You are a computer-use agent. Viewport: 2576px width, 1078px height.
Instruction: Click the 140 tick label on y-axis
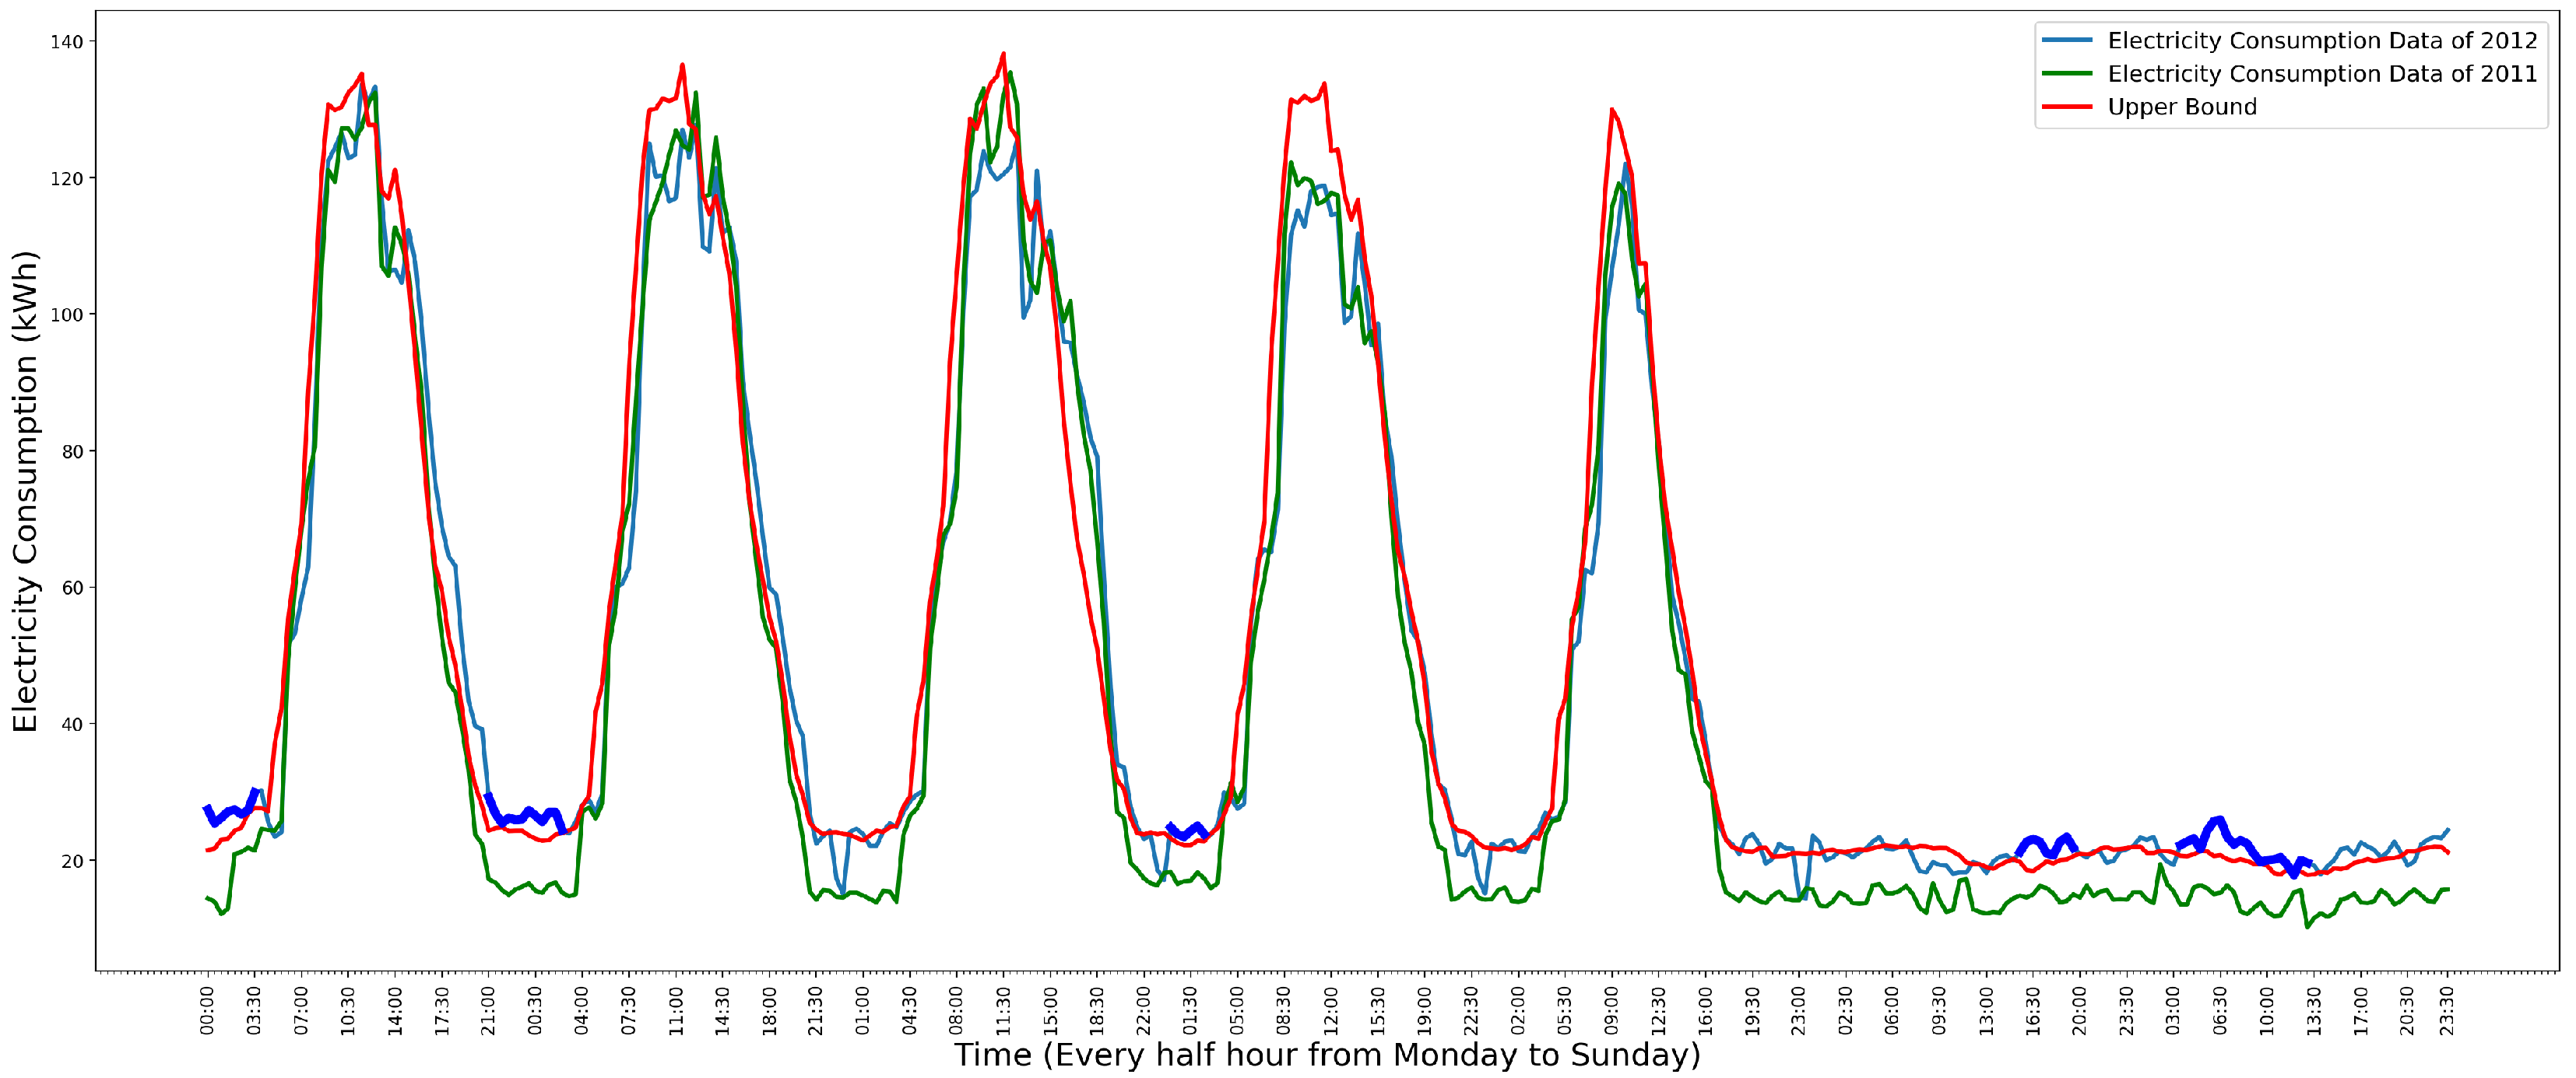click(66, 41)
